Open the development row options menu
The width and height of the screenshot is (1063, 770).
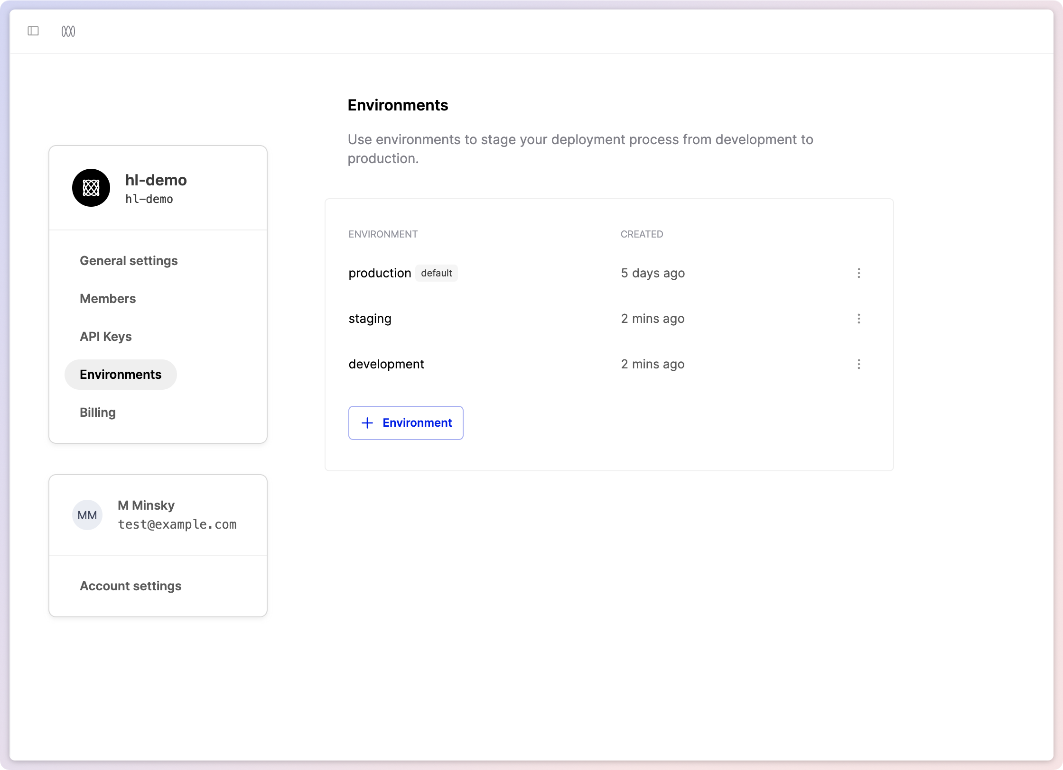[858, 364]
